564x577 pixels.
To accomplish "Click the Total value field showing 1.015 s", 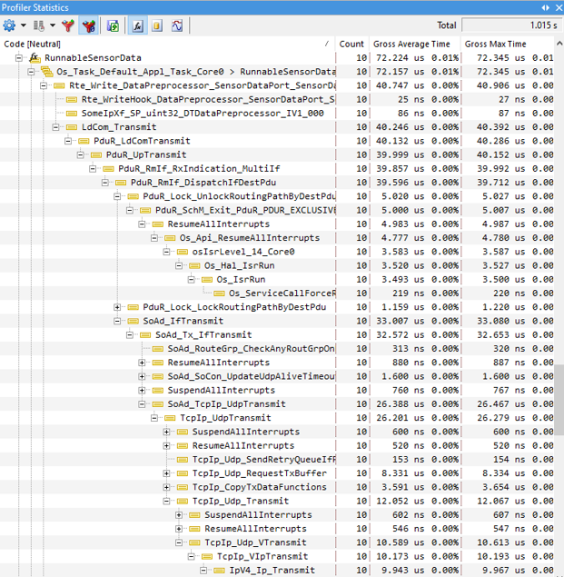I will point(511,25).
